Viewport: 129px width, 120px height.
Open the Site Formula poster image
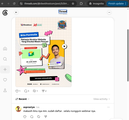click(x=43, y=52)
